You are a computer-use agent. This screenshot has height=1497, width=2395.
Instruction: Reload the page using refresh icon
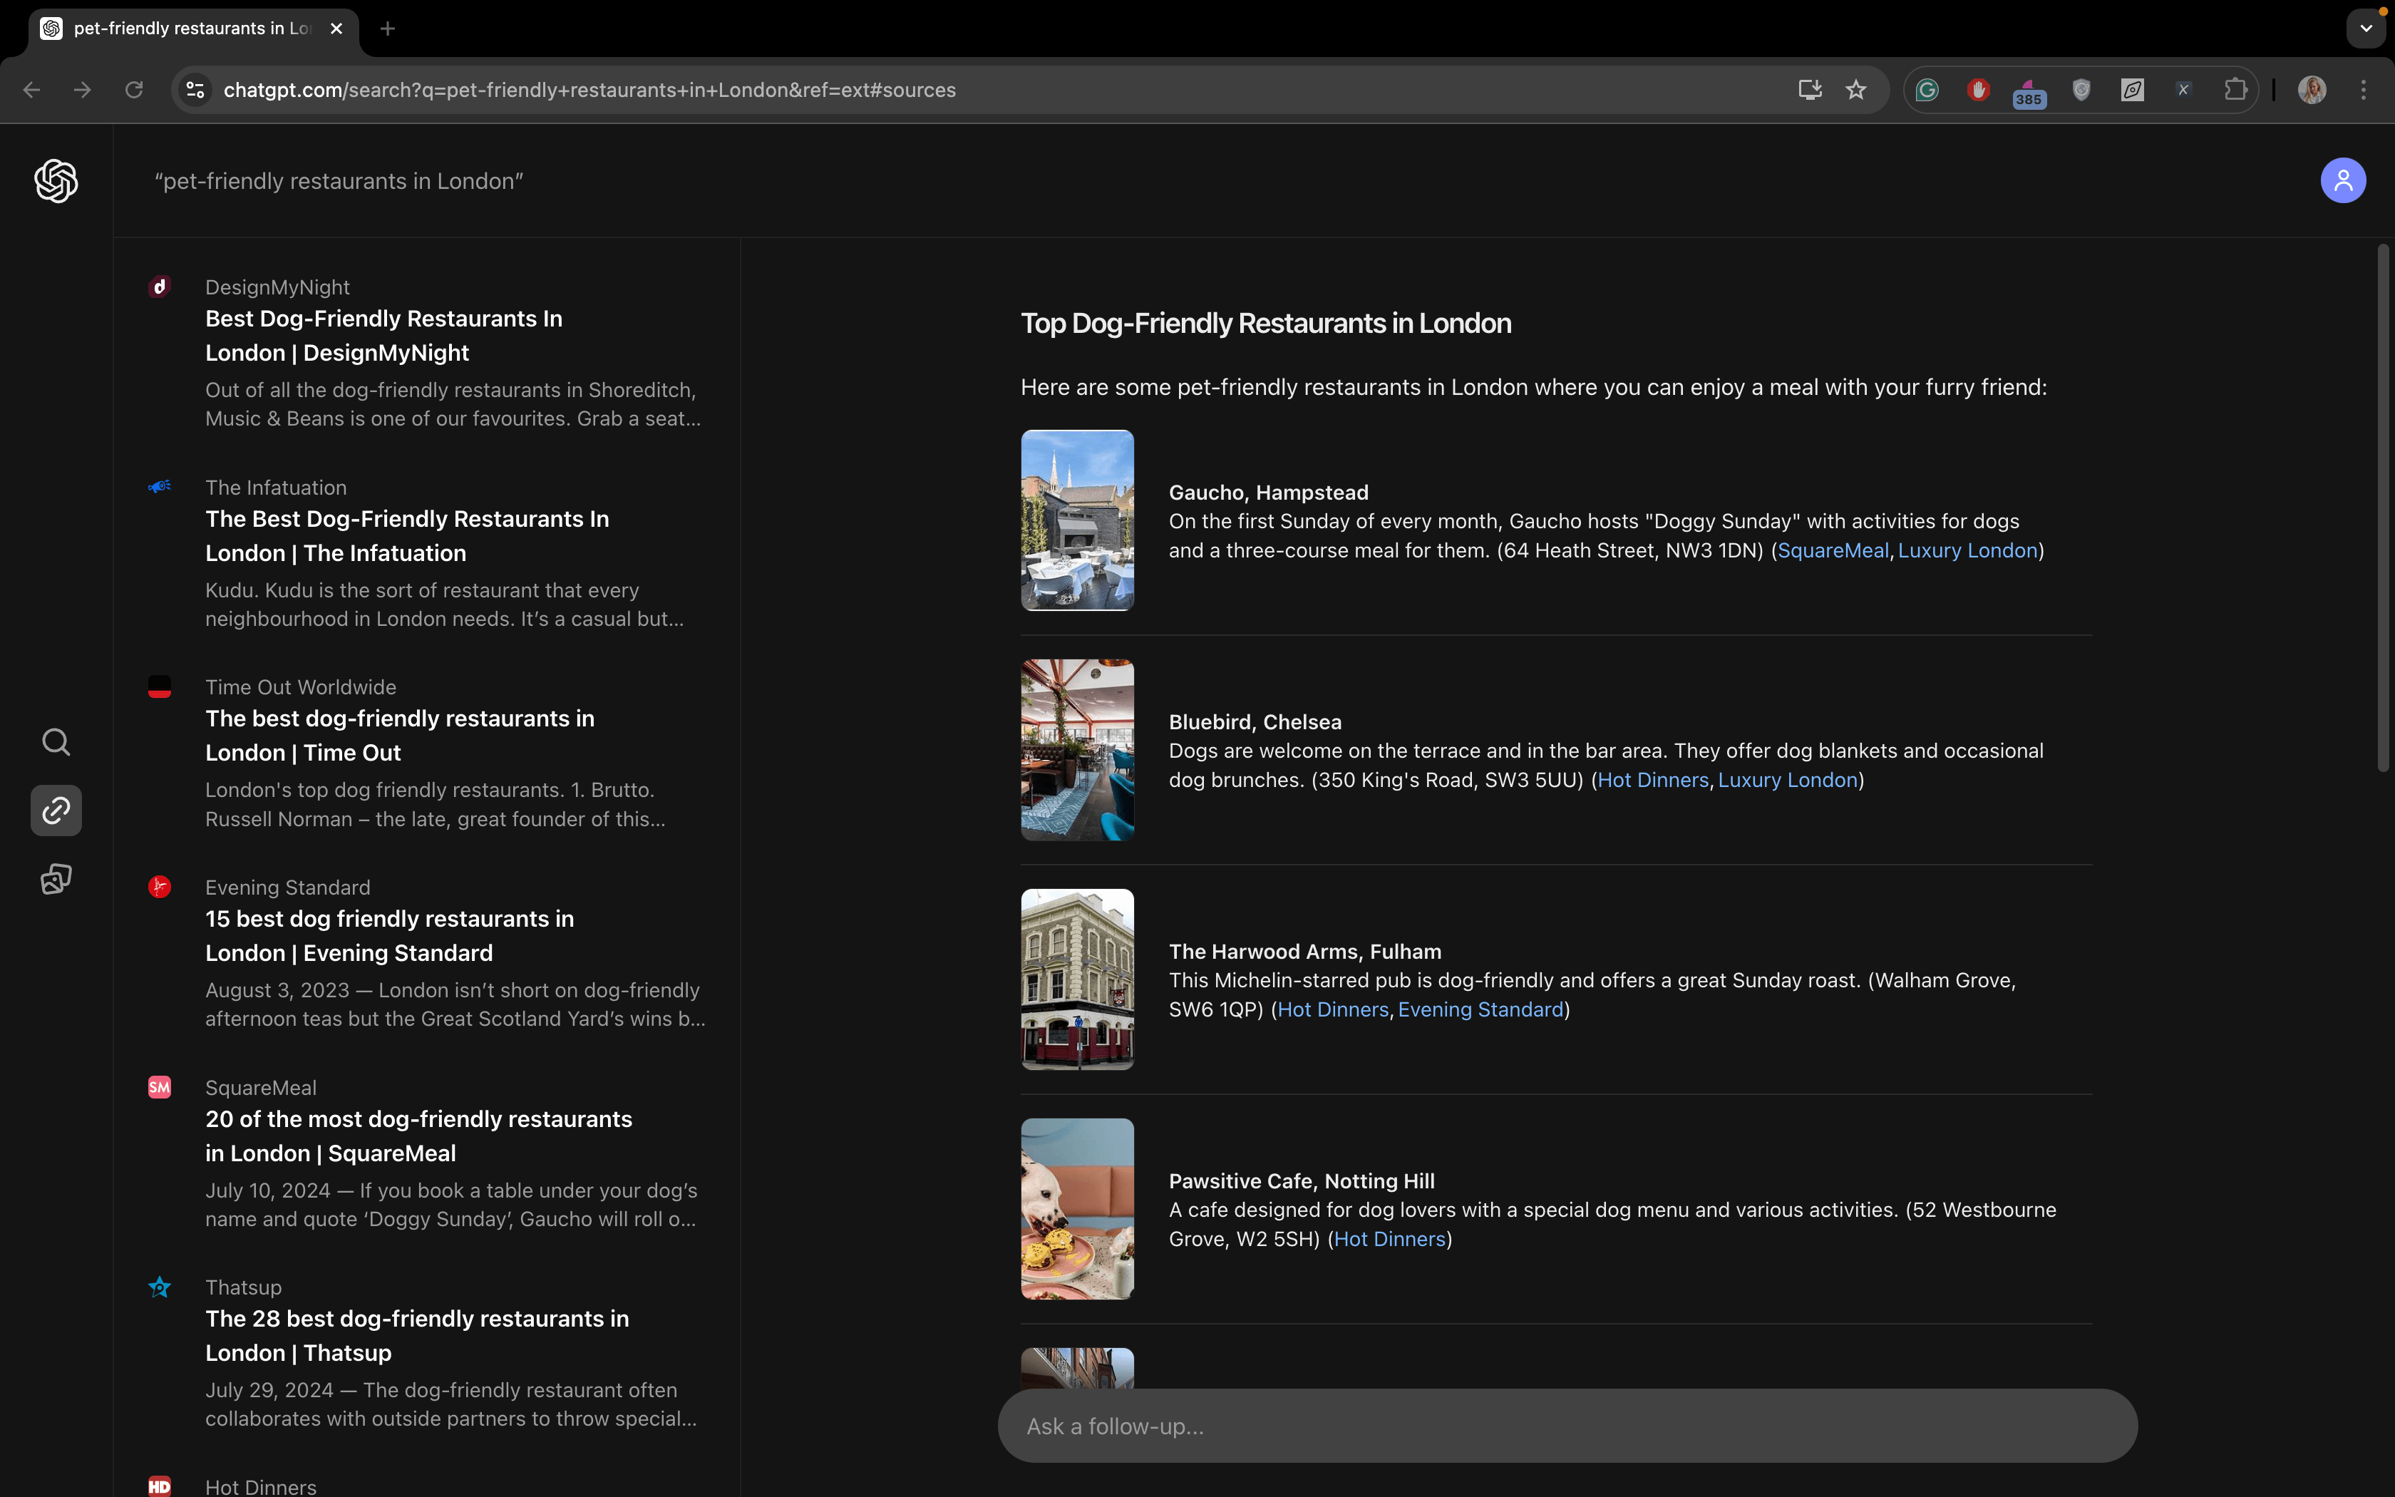135,90
